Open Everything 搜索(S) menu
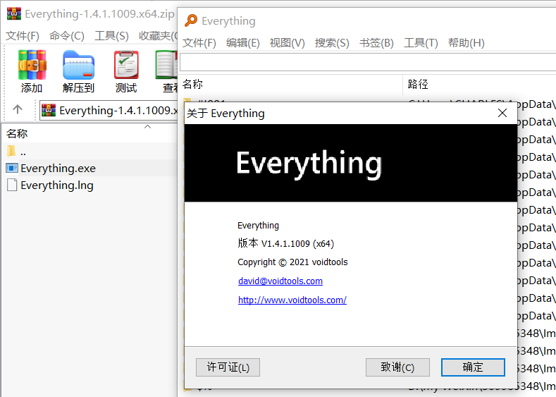Screen dimensions: 556x397 [332, 43]
